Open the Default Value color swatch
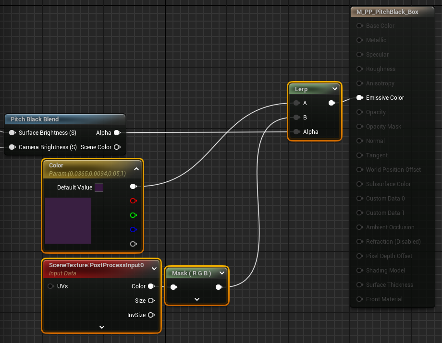Screen dimensions: 442x343 pos(99,188)
